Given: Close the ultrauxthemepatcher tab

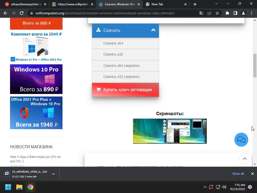Looking at the screenshot, I should 45,4.
